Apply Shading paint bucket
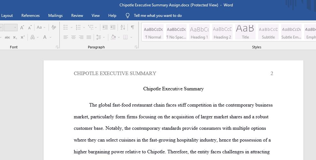The width and height of the screenshot is (316, 160). pos(113,37)
